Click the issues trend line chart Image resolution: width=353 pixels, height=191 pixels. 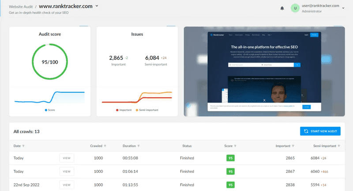click(x=137, y=97)
